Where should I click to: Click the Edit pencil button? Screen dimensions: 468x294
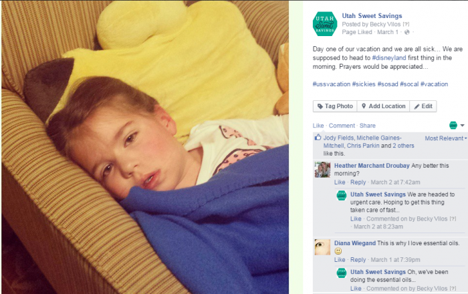(423, 106)
